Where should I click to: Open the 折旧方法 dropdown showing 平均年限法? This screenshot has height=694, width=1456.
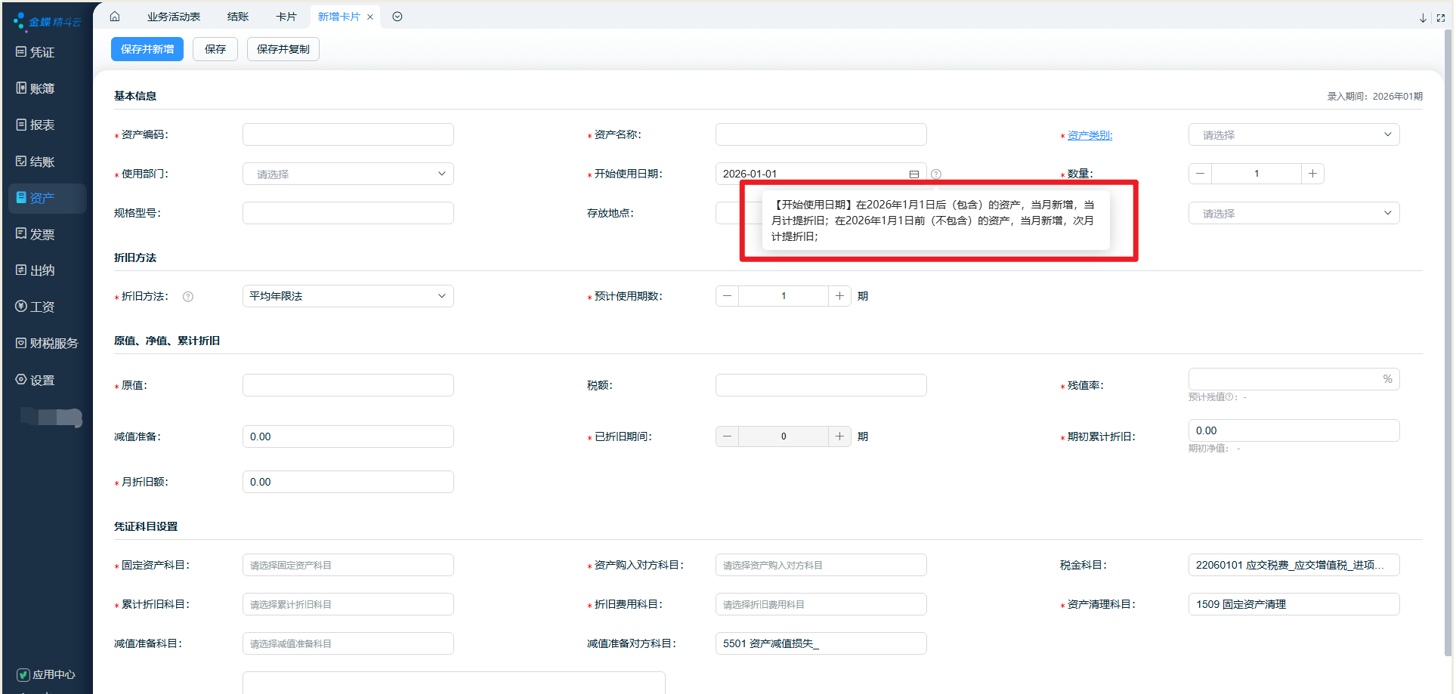click(348, 296)
